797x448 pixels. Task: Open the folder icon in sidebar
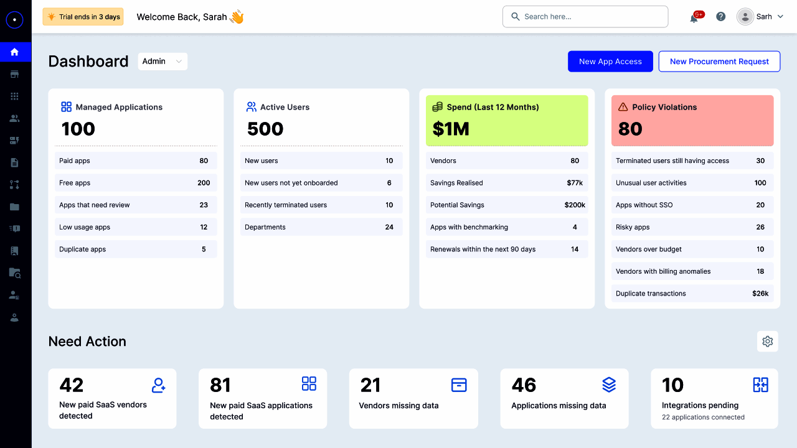coord(15,207)
